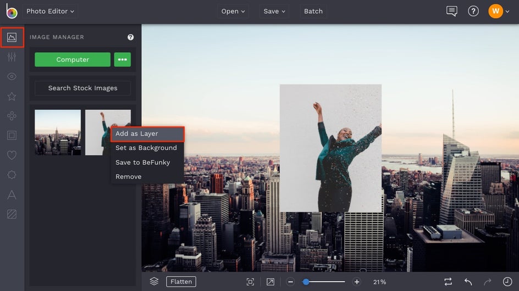Expand the Open menu dropdown
The height and width of the screenshot is (291, 519).
click(x=233, y=11)
